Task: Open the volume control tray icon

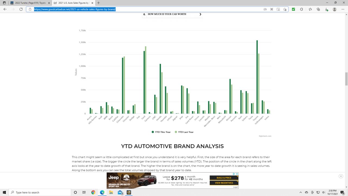Action: (x=324, y=192)
